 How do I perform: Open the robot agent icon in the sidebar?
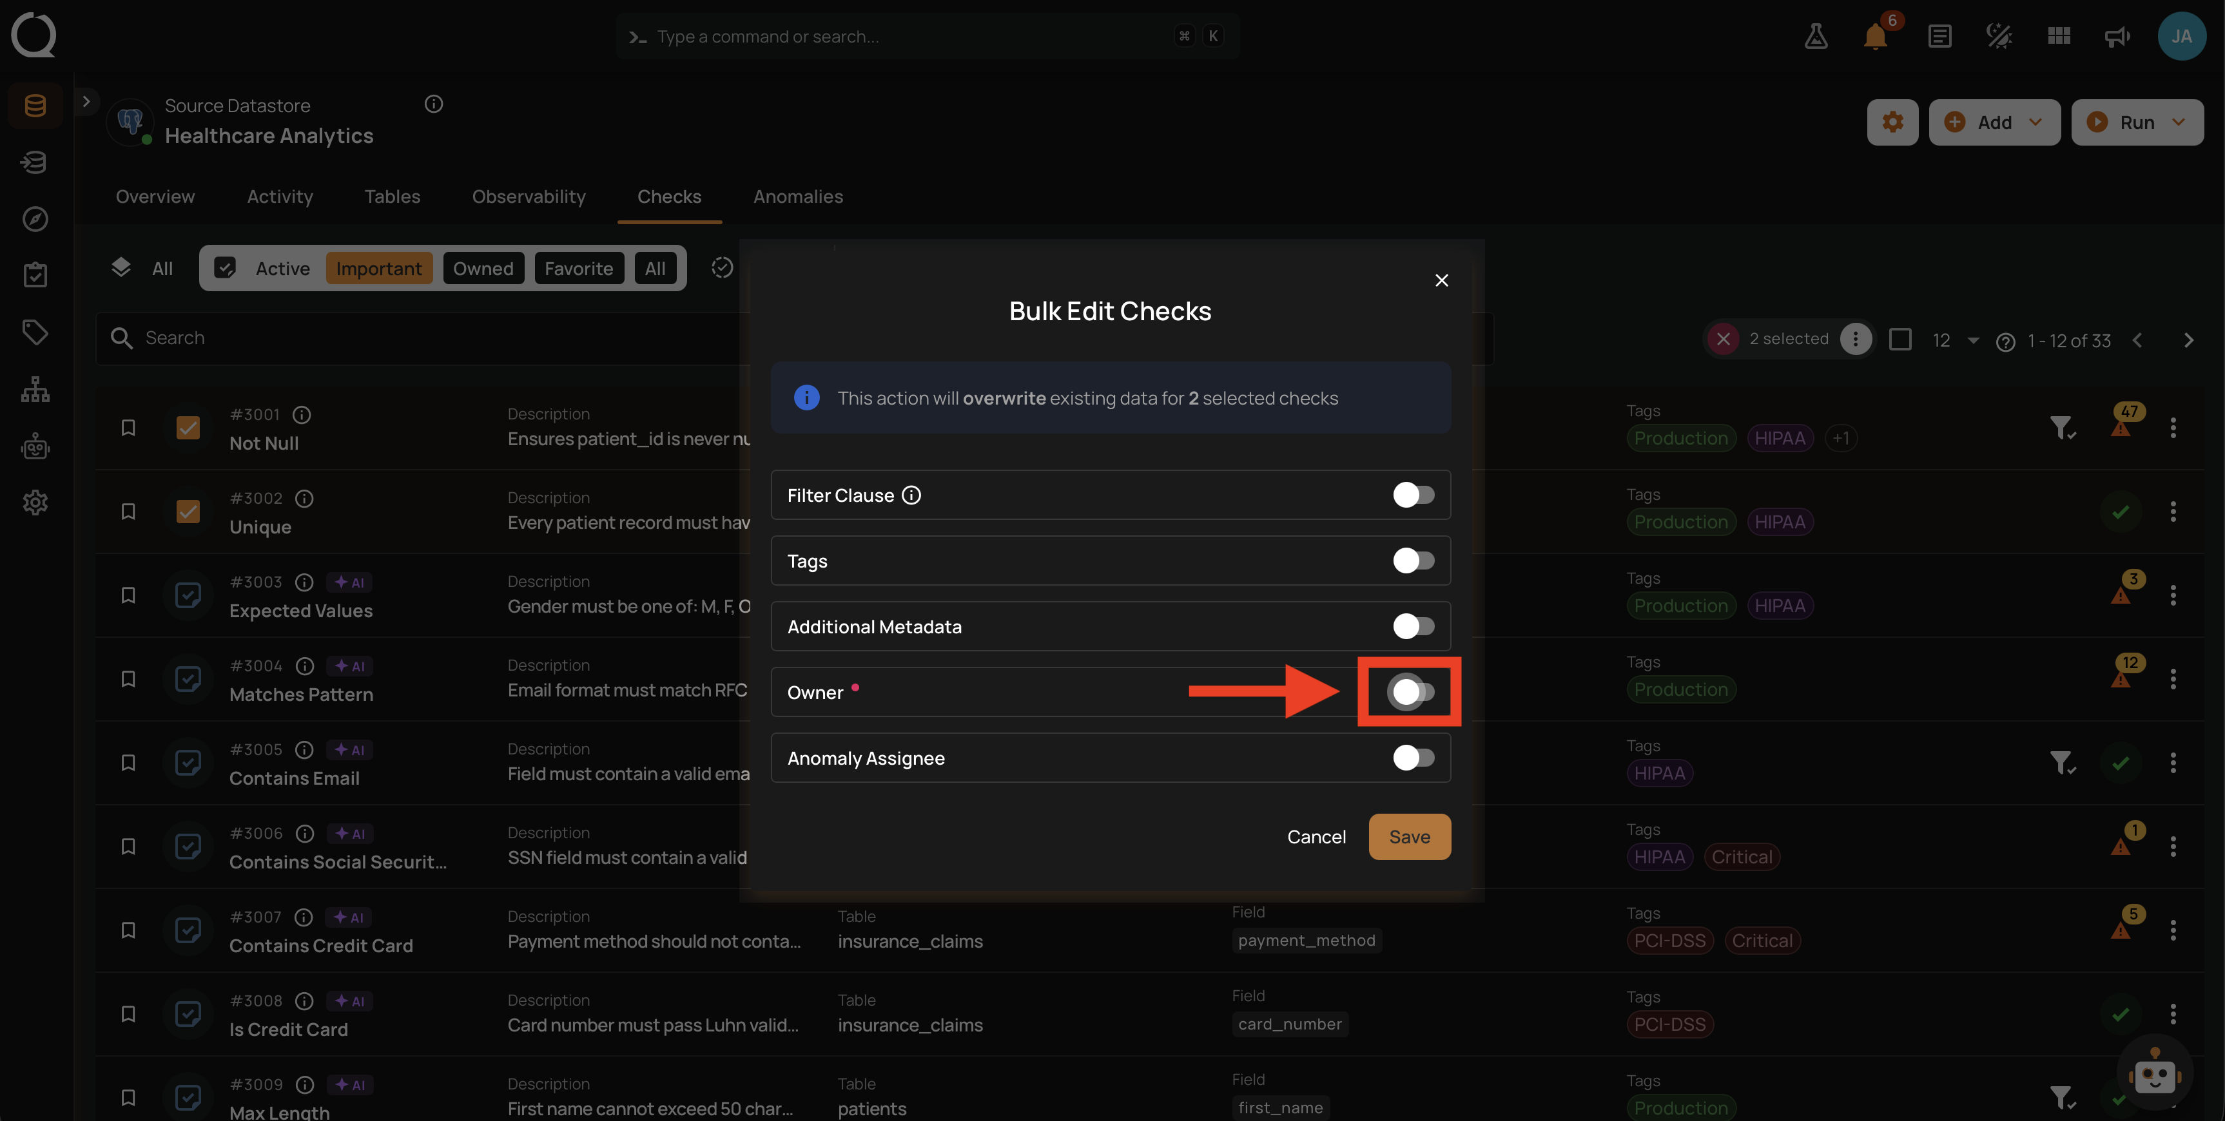35,446
